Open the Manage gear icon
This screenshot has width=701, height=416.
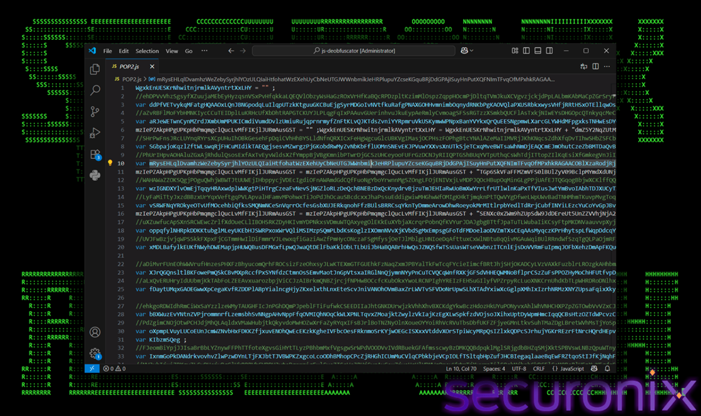[95, 354]
